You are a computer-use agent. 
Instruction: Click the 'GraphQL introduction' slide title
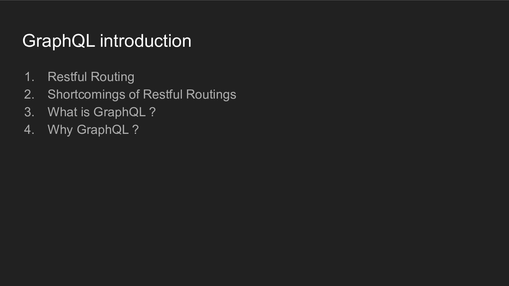[107, 41]
